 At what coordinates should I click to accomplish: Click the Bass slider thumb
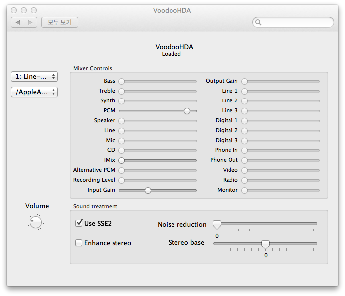[121, 81]
